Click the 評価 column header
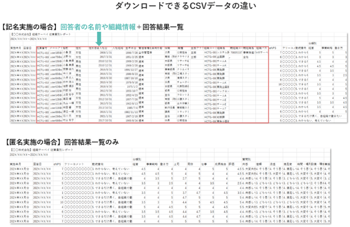The height and width of the screenshot is (227, 350). (231, 164)
